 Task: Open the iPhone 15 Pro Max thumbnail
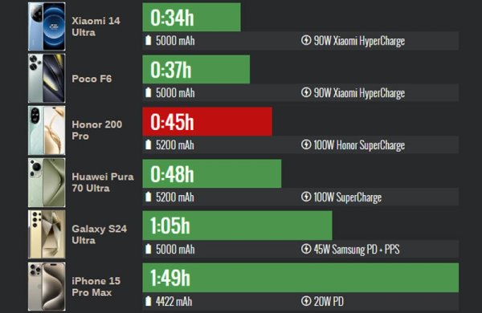coord(47,287)
